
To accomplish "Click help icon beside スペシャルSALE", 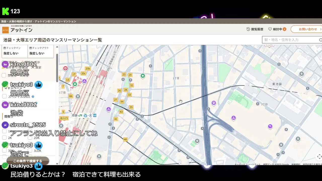I will 33,97.
